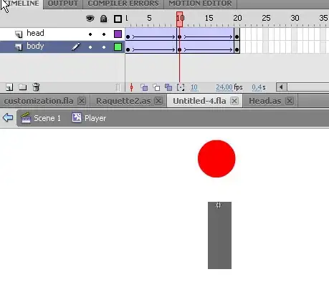Select the body layer keyframe at frame 20
Screen dimensions: 329x297
pyautogui.click(x=237, y=49)
